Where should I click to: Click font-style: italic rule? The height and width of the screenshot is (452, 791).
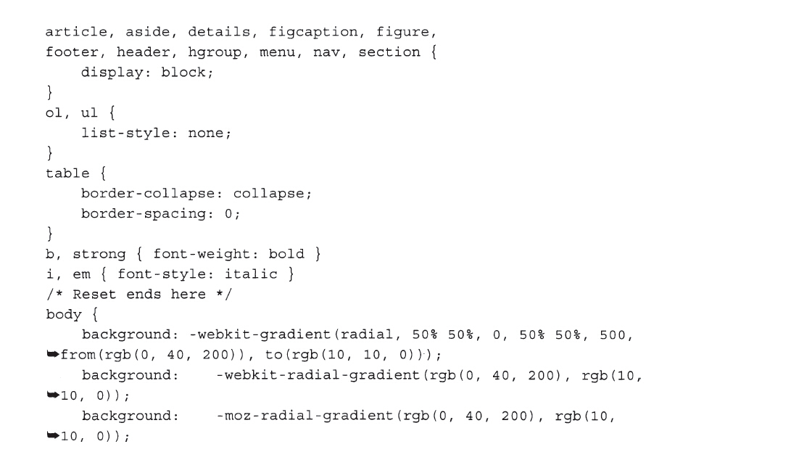pos(198,274)
